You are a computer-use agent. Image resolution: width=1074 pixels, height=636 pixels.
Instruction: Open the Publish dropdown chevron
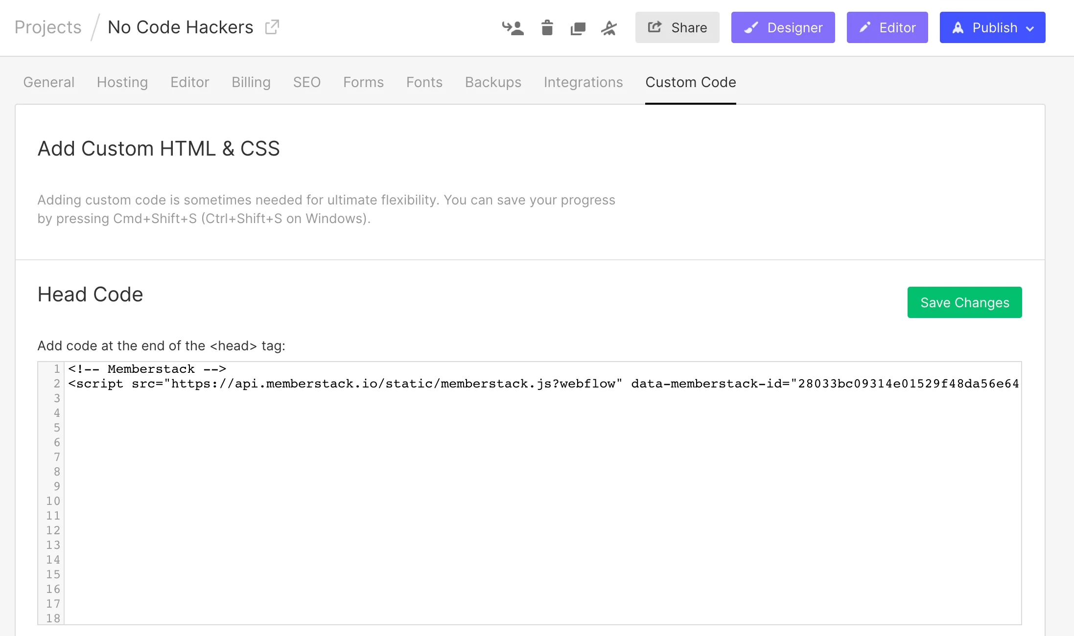[1030, 28]
